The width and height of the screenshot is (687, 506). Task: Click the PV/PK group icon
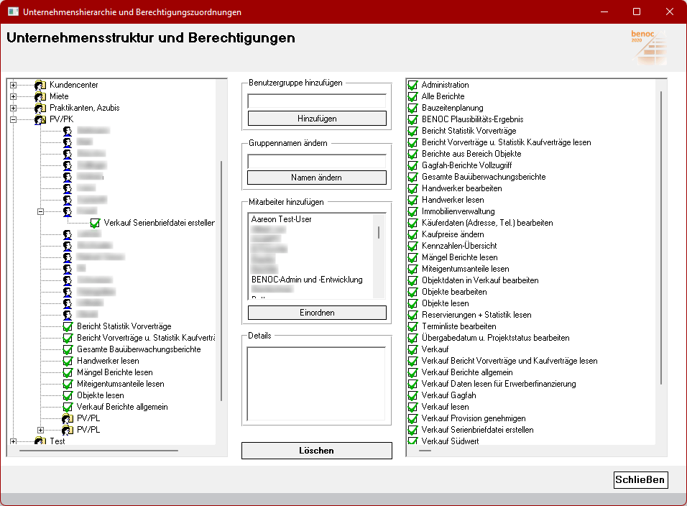pyautogui.click(x=40, y=119)
